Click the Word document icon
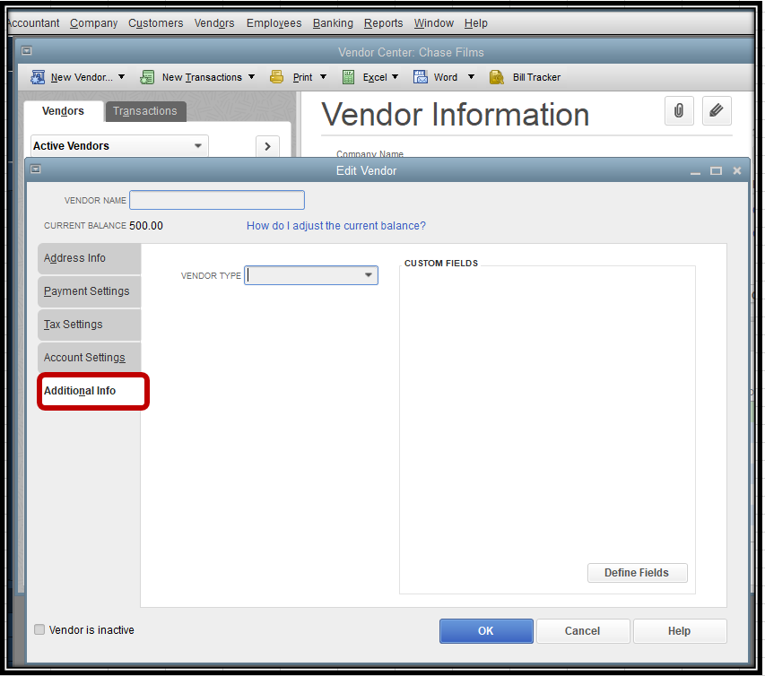 [421, 77]
